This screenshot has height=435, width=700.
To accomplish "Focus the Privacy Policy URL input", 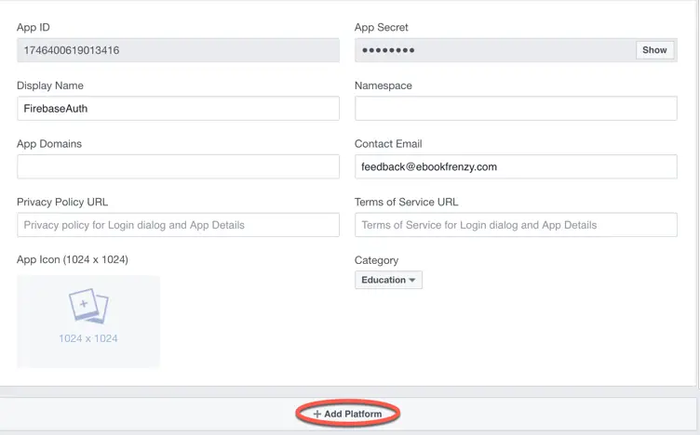I will [178, 225].
